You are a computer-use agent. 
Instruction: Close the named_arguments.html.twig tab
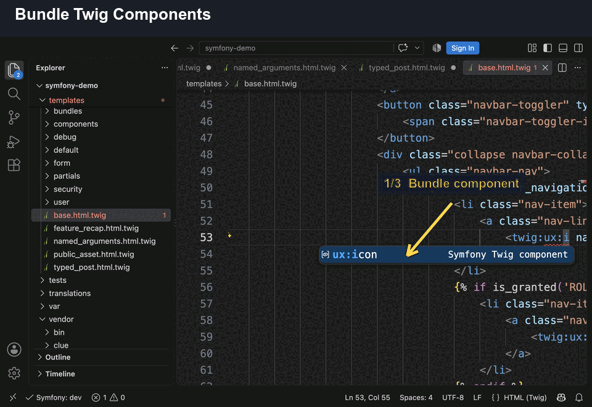click(344, 68)
